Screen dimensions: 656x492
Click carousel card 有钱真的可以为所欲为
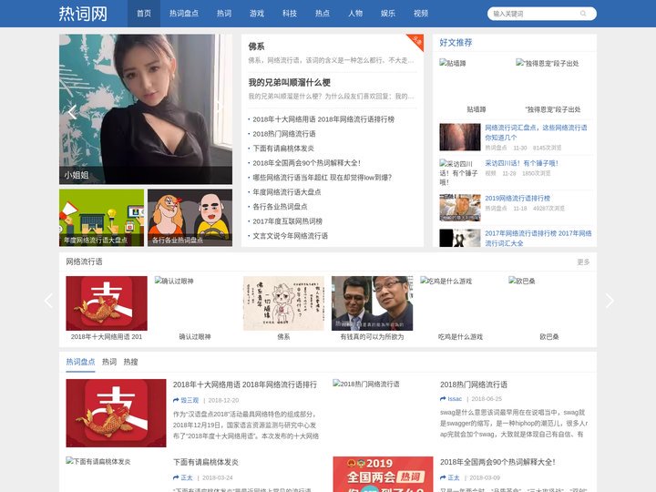coord(372,308)
